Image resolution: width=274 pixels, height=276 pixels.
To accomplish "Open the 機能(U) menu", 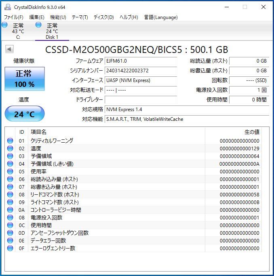I will click(x=58, y=17).
